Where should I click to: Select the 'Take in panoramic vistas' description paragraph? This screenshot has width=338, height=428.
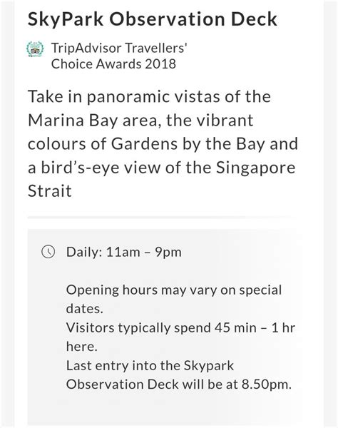click(x=163, y=143)
